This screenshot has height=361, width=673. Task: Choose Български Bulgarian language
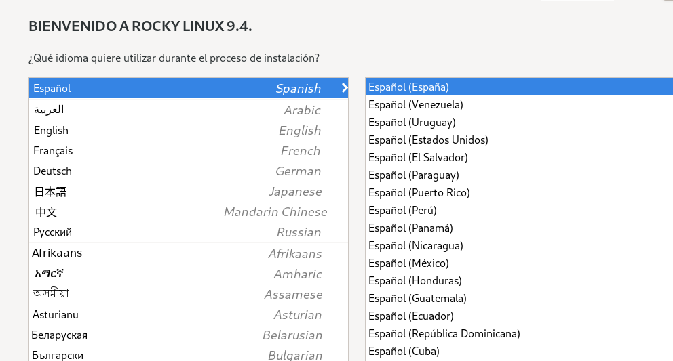tap(189, 354)
